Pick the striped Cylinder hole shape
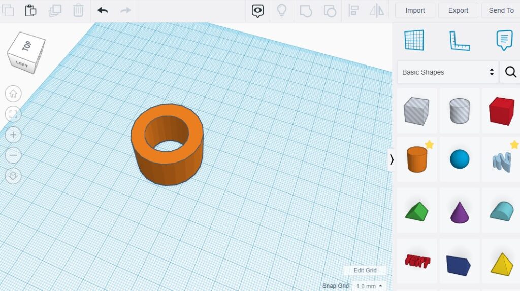The image size is (520, 291). pyautogui.click(x=459, y=111)
